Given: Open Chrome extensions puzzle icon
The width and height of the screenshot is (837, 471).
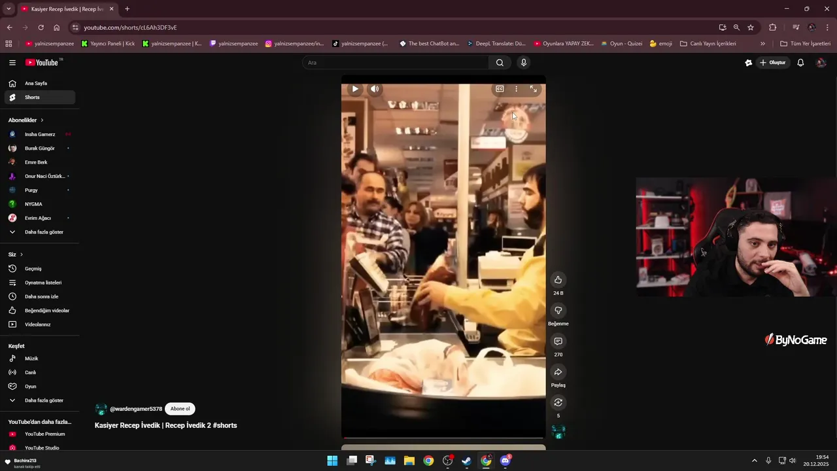Looking at the screenshot, I should (x=773, y=27).
